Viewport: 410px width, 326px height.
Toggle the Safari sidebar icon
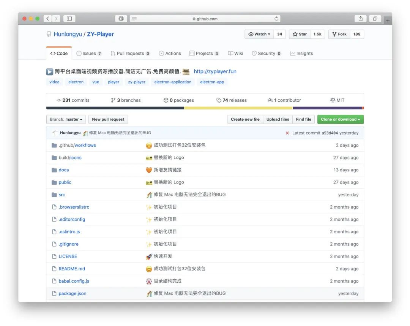tap(69, 19)
